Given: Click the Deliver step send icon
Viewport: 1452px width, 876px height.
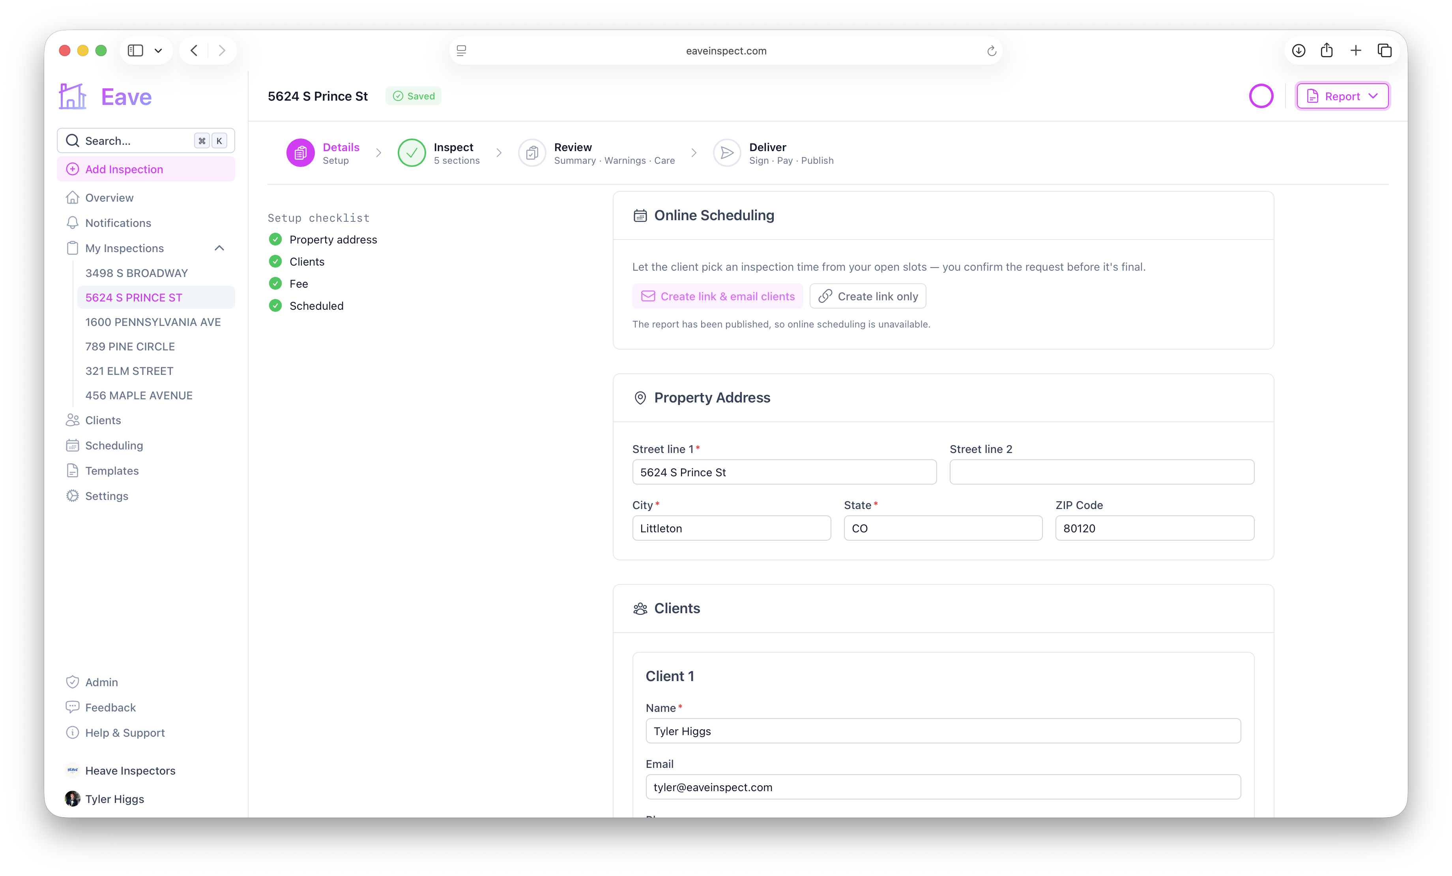Looking at the screenshot, I should 727,153.
